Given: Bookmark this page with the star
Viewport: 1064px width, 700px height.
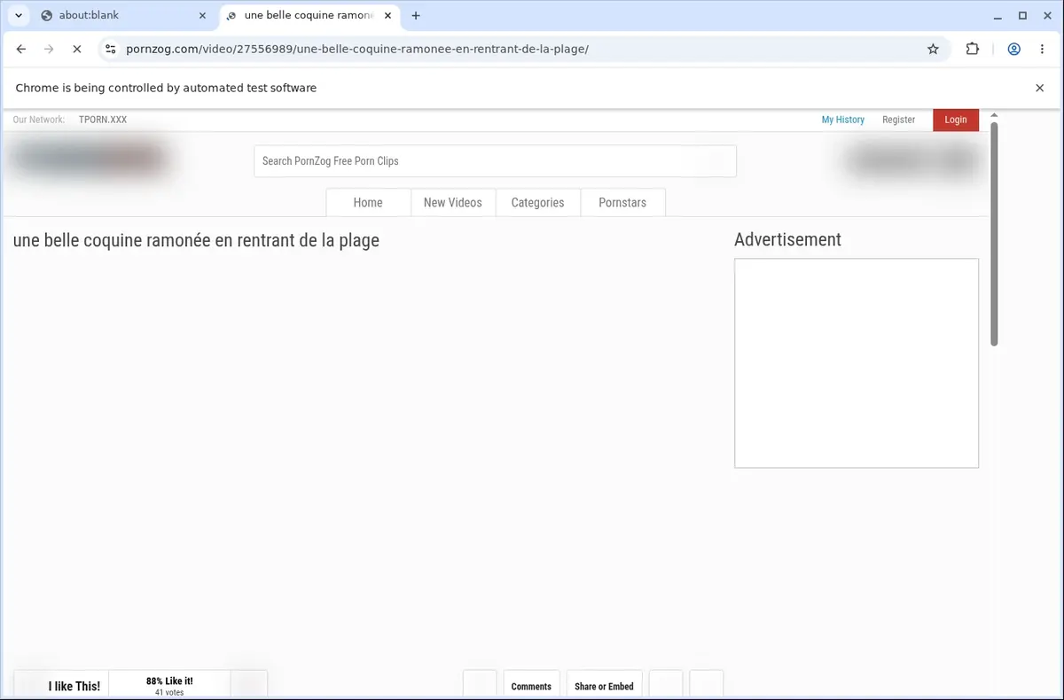Looking at the screenshot, I should (x=933, y=50).
